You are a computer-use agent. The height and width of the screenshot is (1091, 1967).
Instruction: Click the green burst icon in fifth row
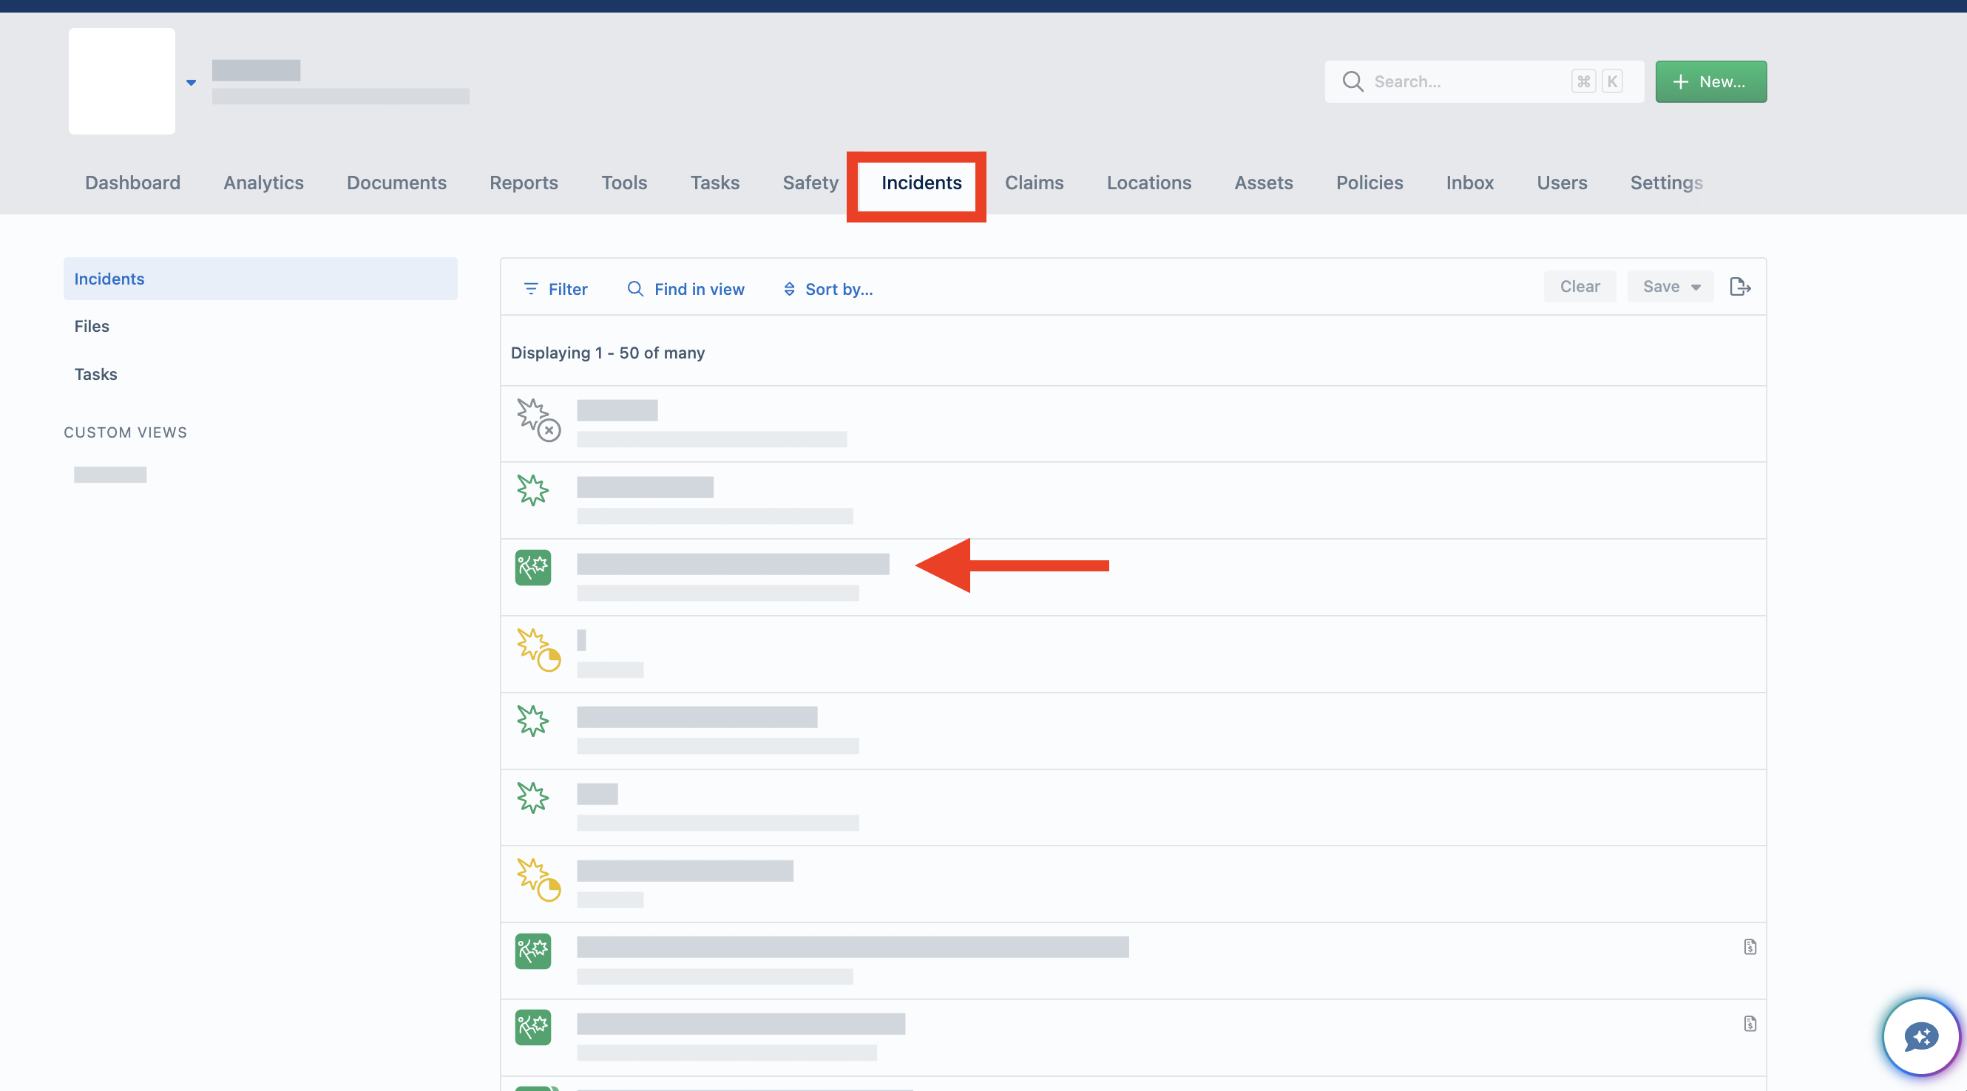[x=532, y=721]
